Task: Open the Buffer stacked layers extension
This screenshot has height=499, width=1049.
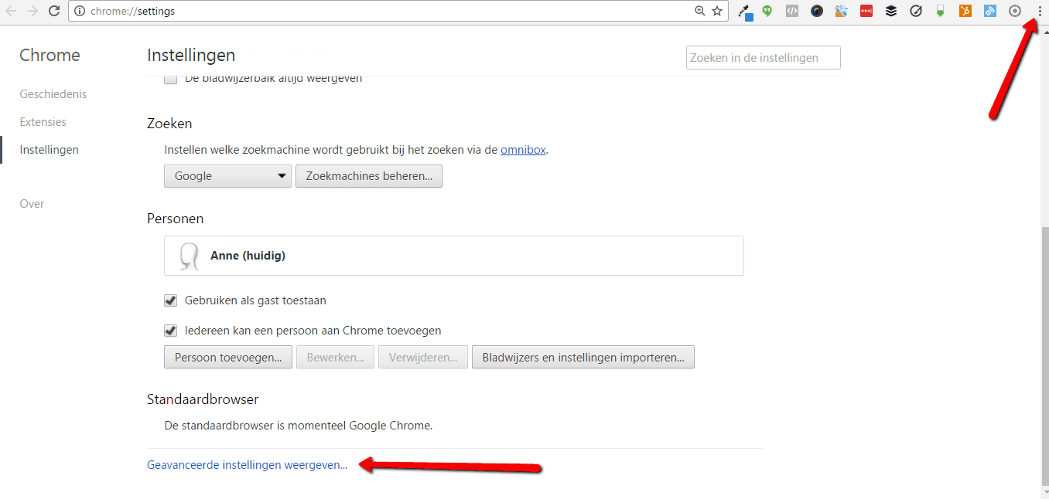Action: 891,11
